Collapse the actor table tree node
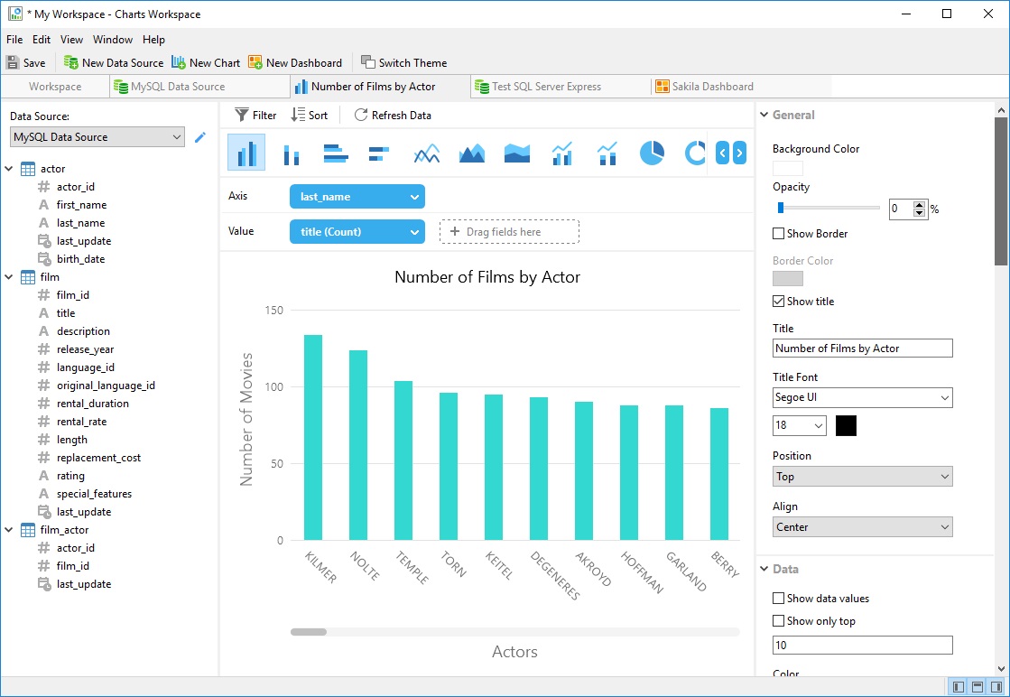The height and width of the screenshot is (697, 1010). click(9, 169)
